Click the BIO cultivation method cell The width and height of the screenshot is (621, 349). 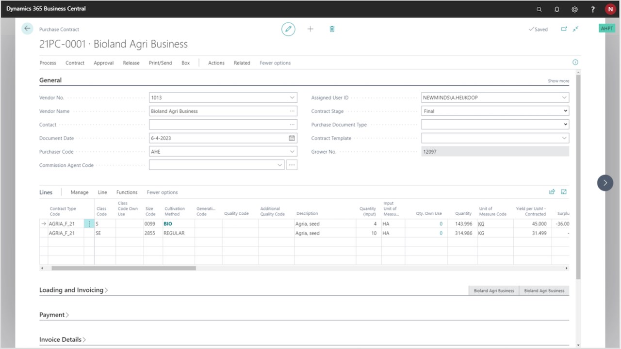click(x=179, y=224)
